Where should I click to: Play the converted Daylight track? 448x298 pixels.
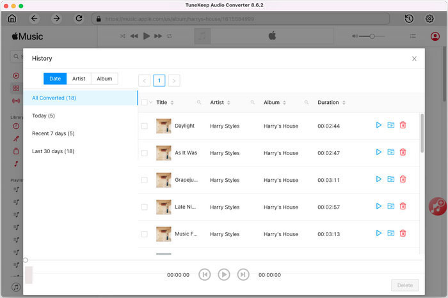pyautogui.click(x=379, y=125)
